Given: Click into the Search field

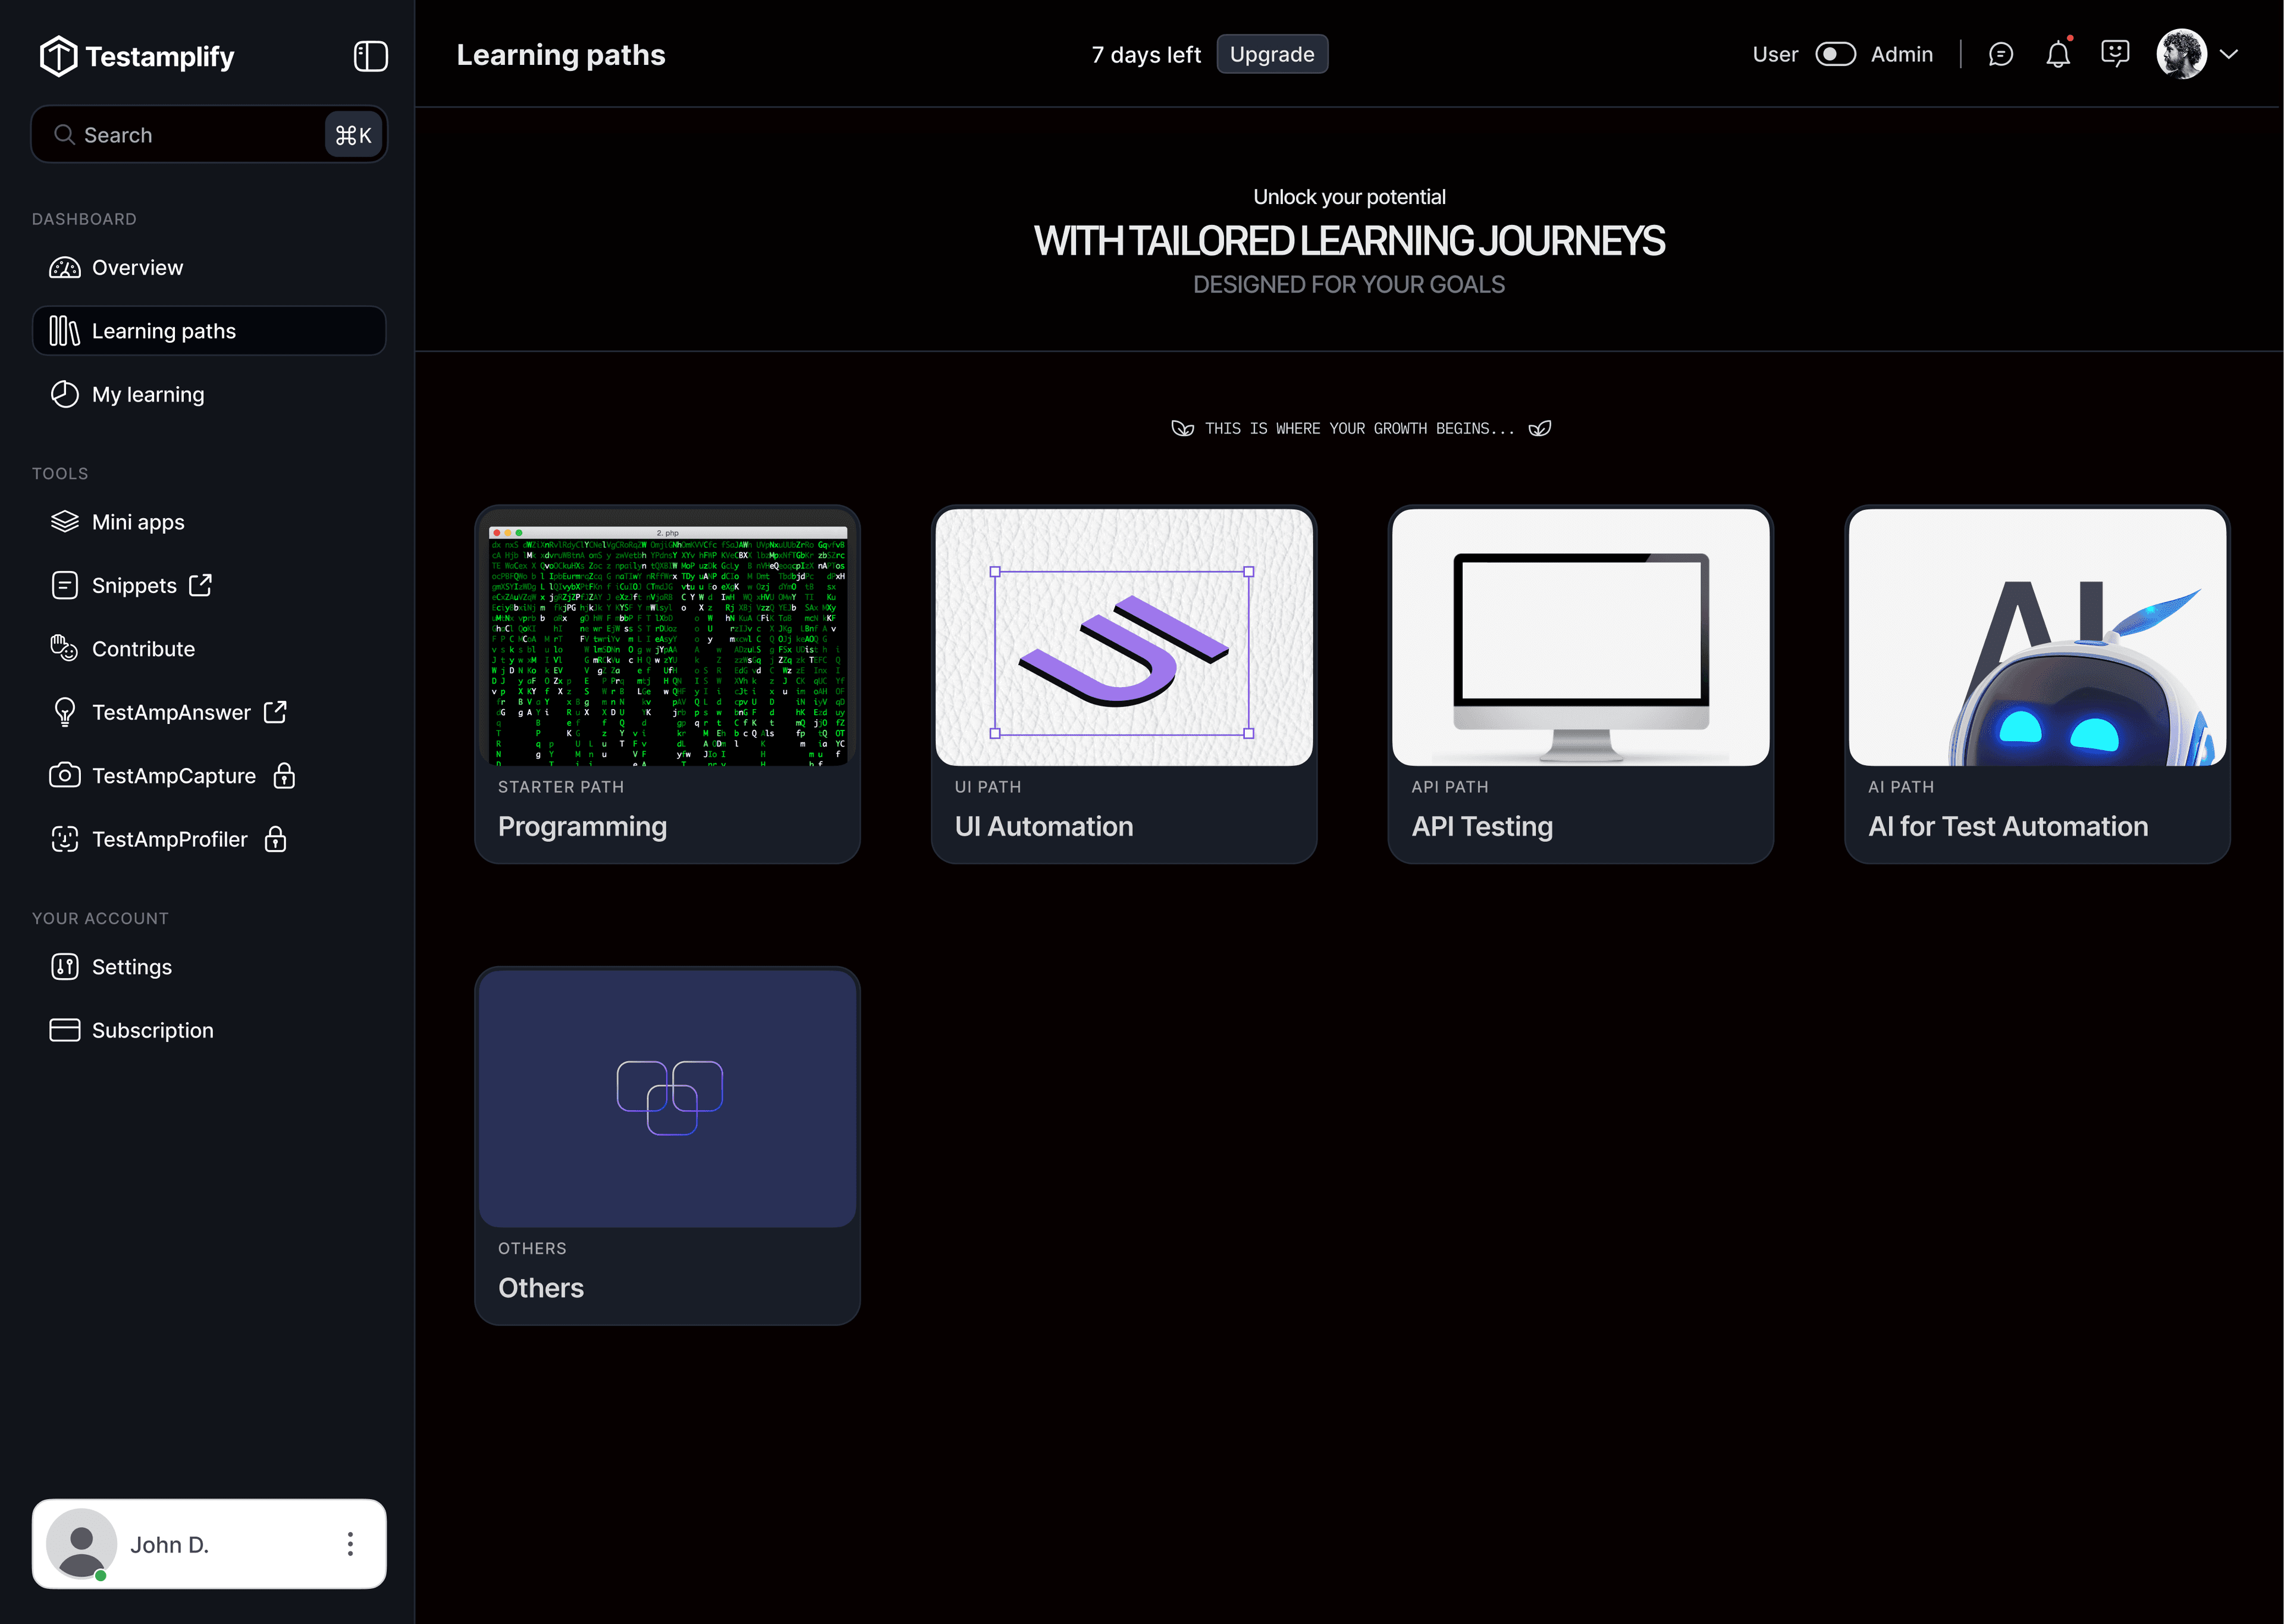Looking at the screenshot, I should [190, 135].
